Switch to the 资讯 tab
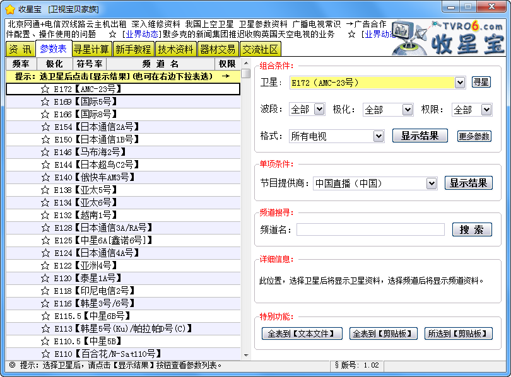 [x=20, y=49]
